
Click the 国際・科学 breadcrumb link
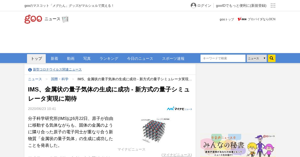60,79
